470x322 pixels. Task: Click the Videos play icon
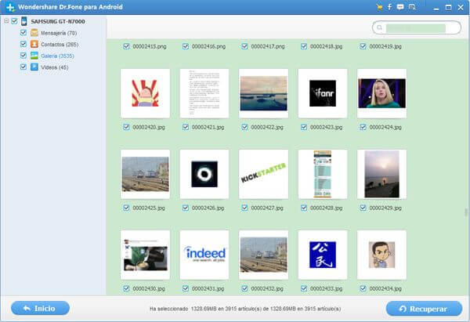[34, 67]
